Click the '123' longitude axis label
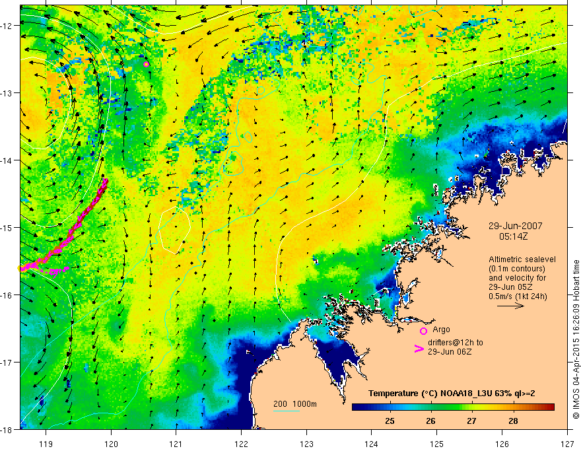This screenshot has width=581, height=449. click(306, 444)
